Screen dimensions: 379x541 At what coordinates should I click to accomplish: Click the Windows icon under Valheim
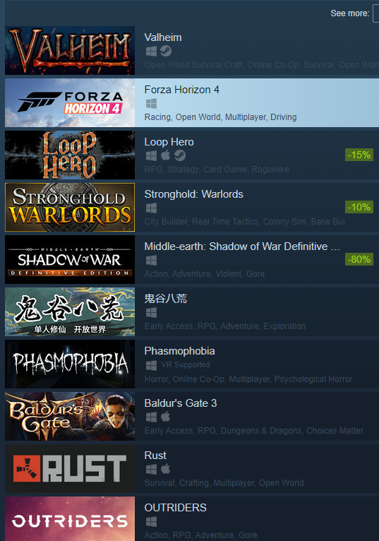(151, 52)
